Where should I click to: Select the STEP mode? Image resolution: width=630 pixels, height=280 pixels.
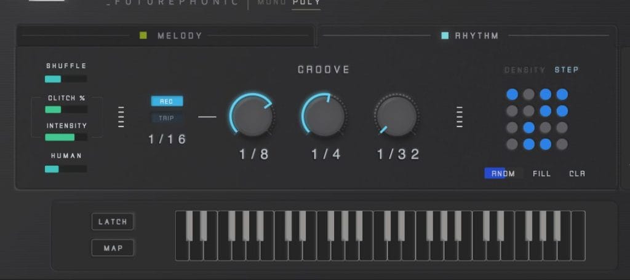coord(566,70)
